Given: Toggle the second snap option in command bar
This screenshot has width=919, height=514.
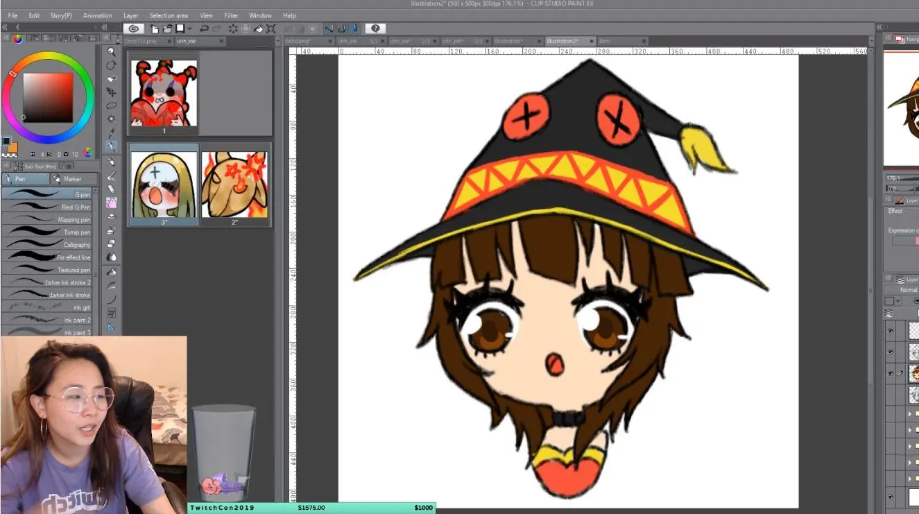Looking at the screenshot, I should click(342, 28).
